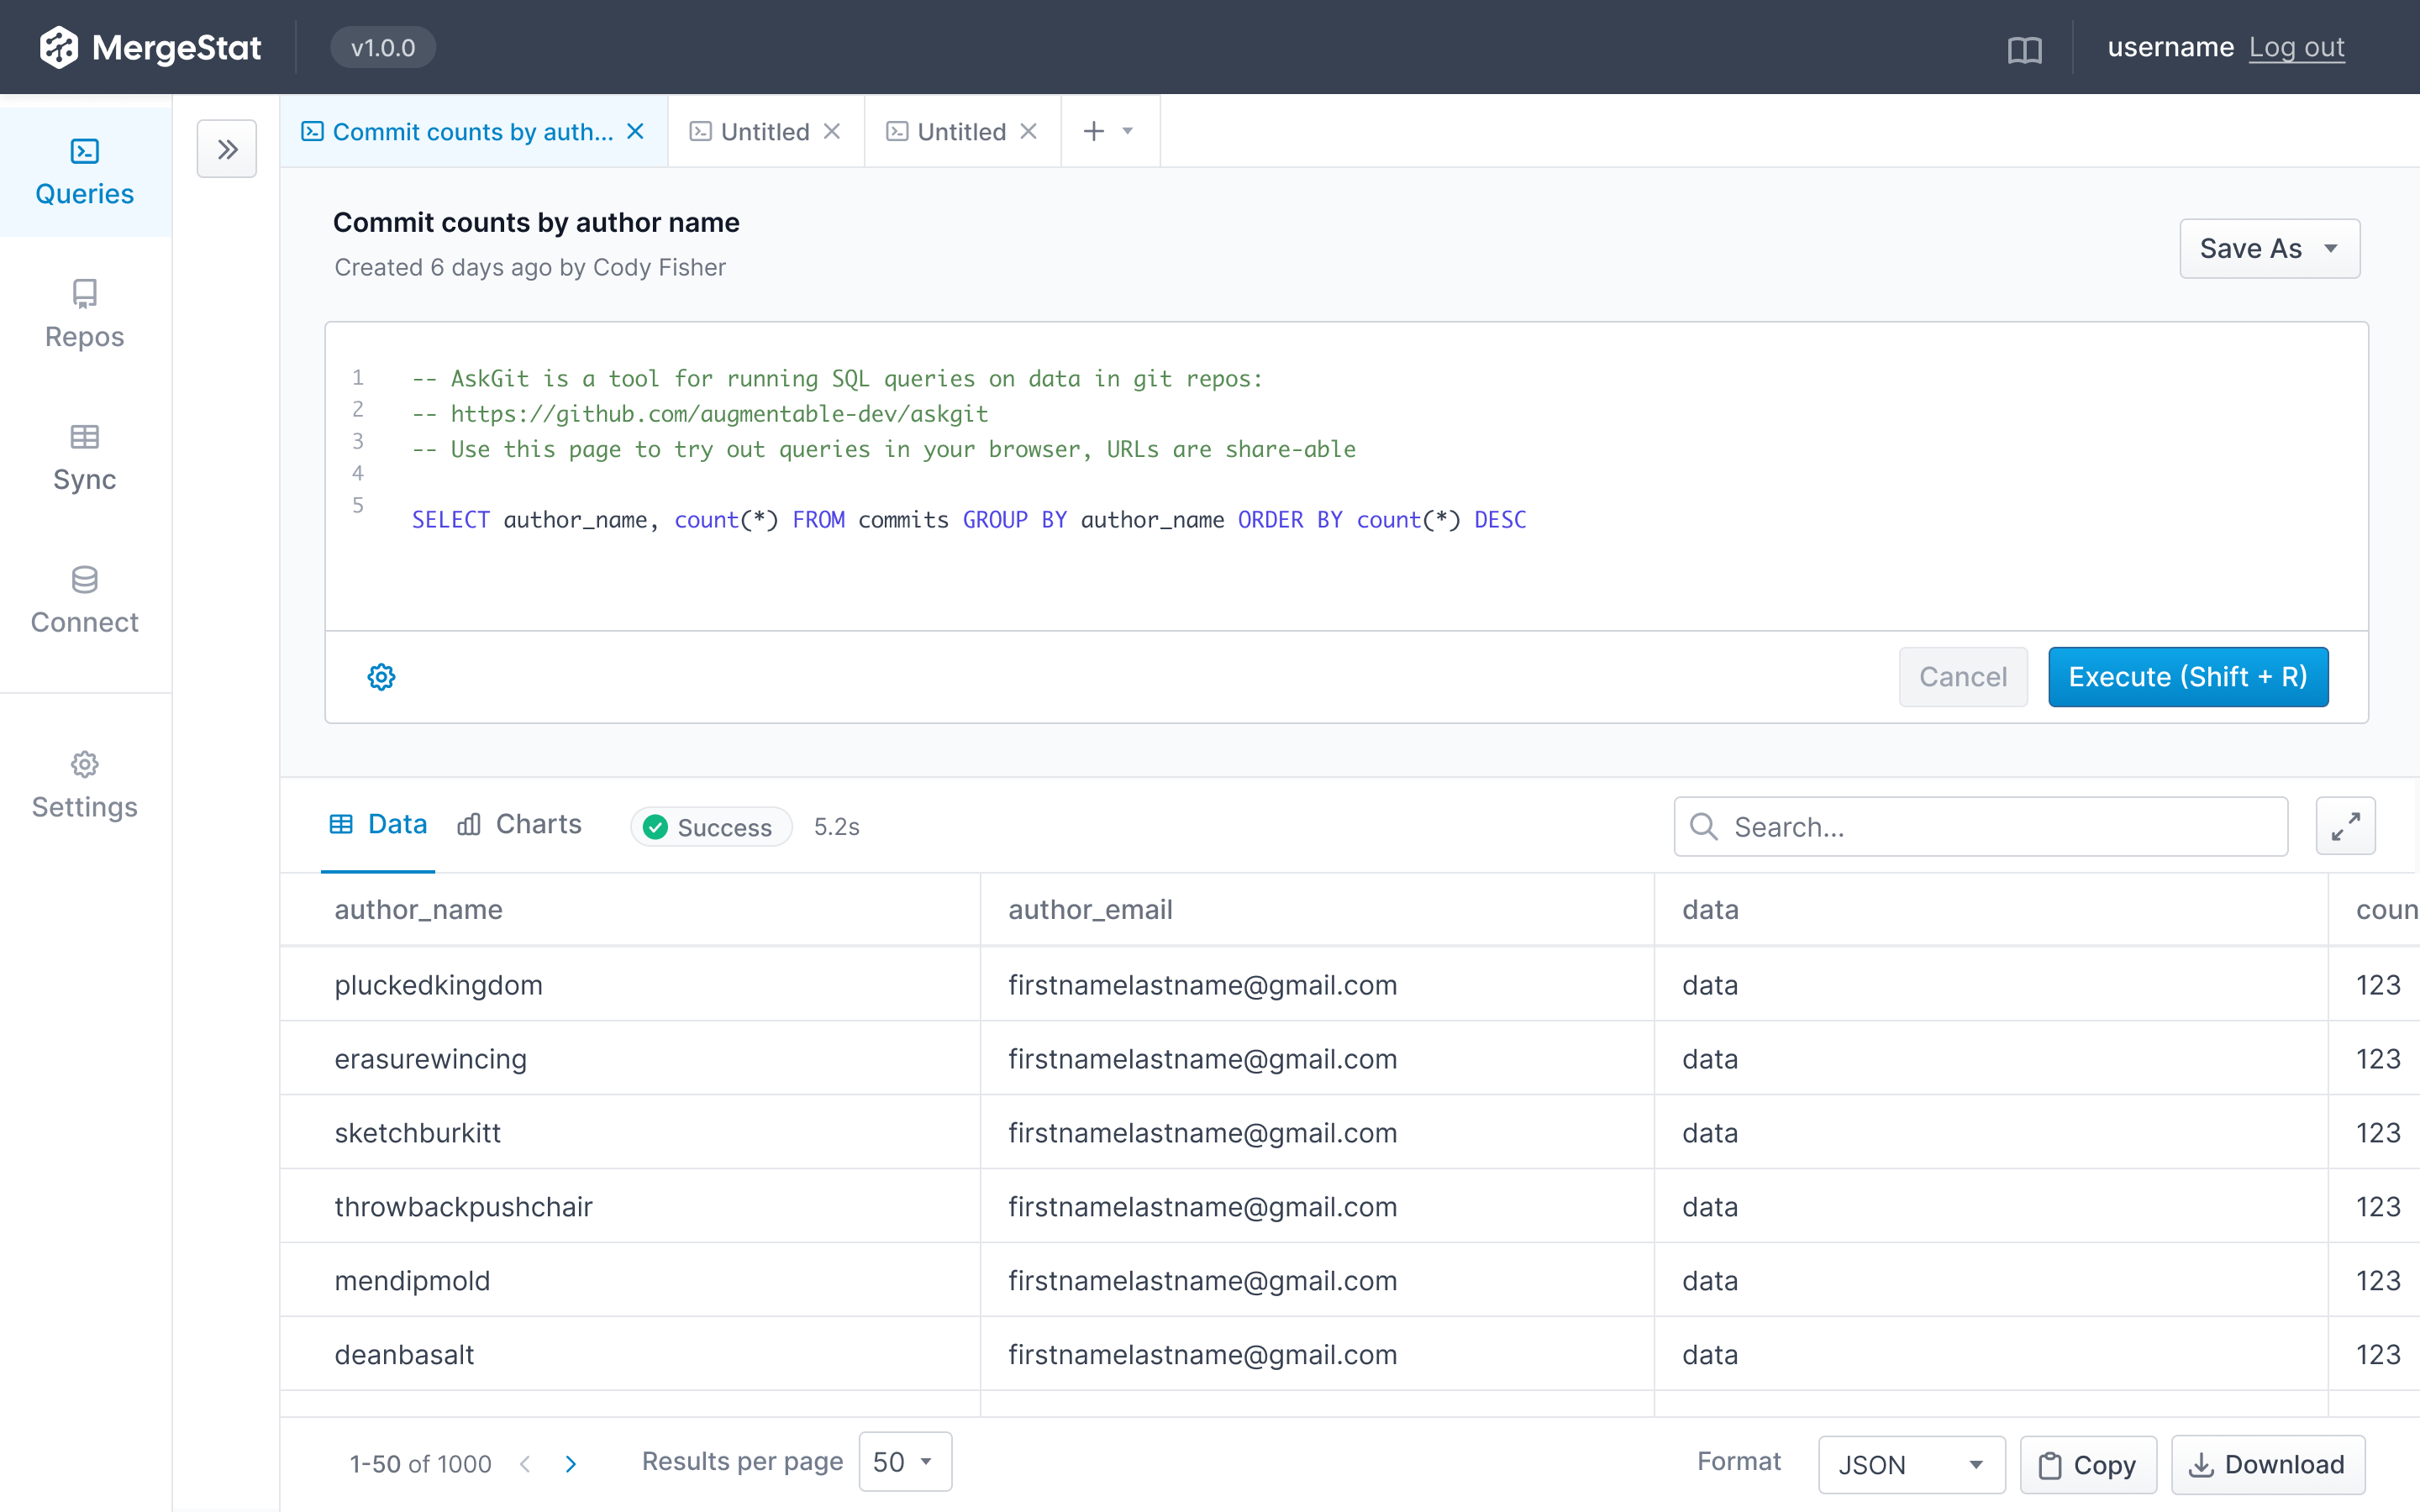Open the query editor settings gear
2420x1512 pixels.
[x=381, y=676]
